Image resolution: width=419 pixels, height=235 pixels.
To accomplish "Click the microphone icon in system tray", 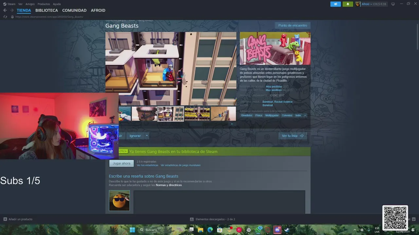I will coord(369,230).
